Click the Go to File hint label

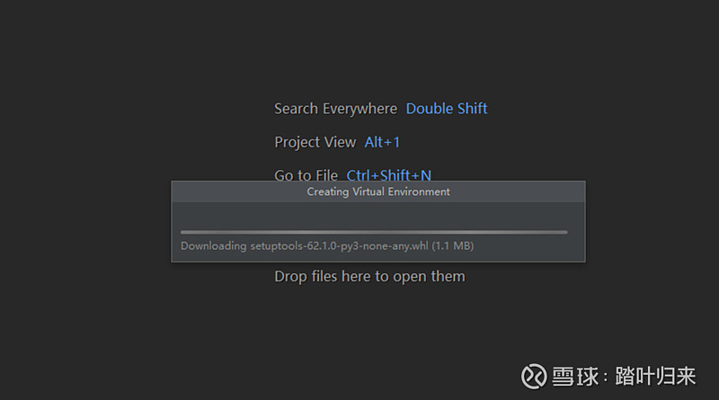[306, 174]
